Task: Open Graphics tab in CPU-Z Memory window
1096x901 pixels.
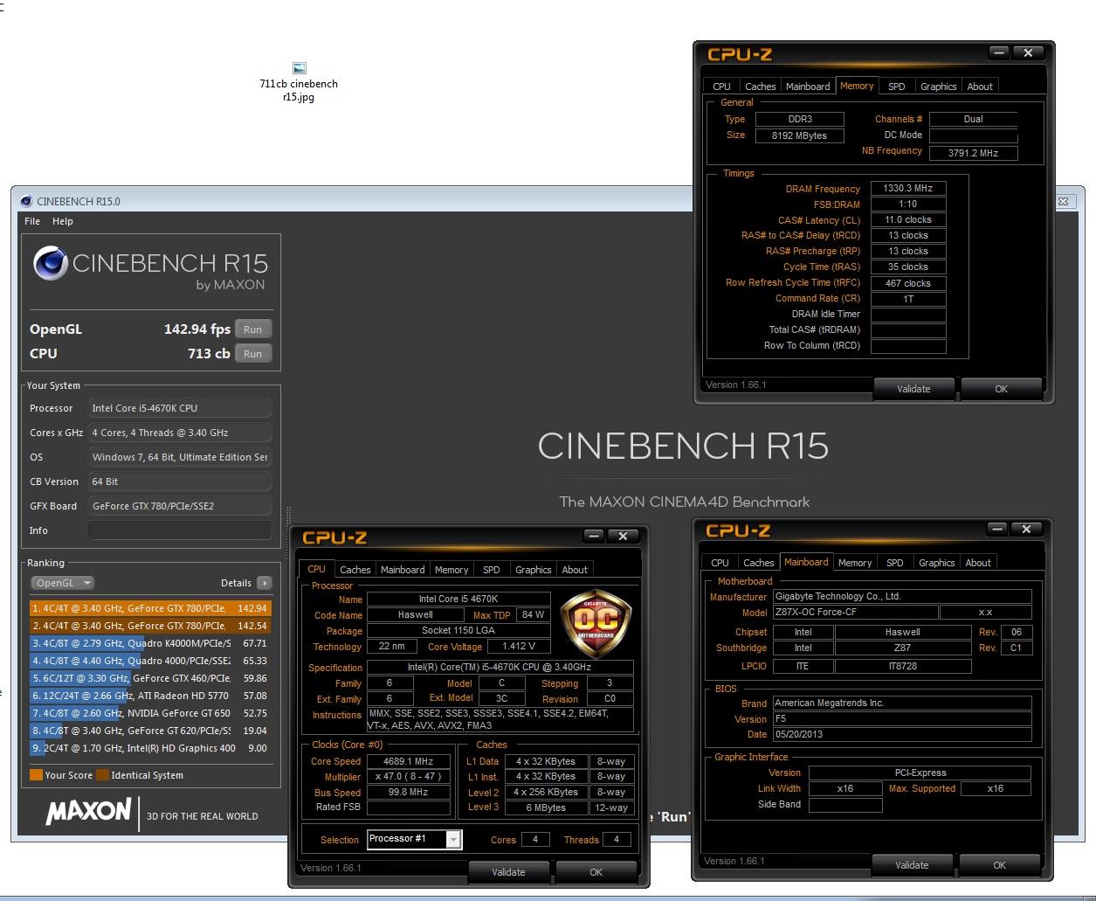Action: point(939,87)
